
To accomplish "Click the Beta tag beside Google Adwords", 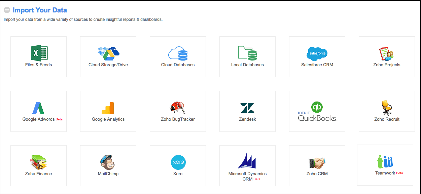I will (x=59, y=119).
